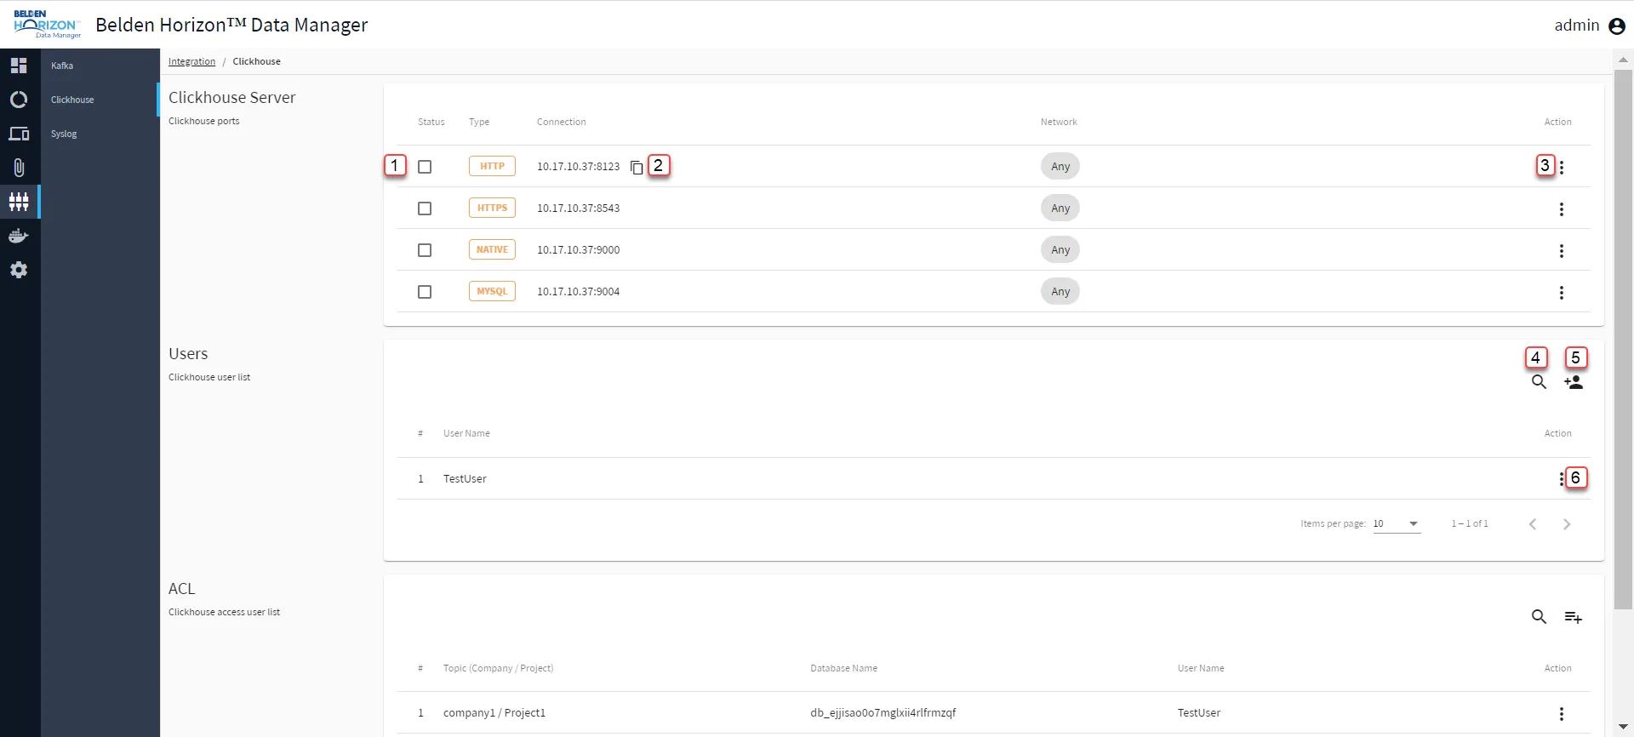Screen dimensions: 1634x737
Task: Open the dashboard icon in the sidebar
Action: pyautogui.click(x=19, y=66)
